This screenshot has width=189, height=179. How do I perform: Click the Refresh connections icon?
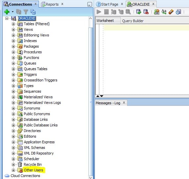[19, 12]
